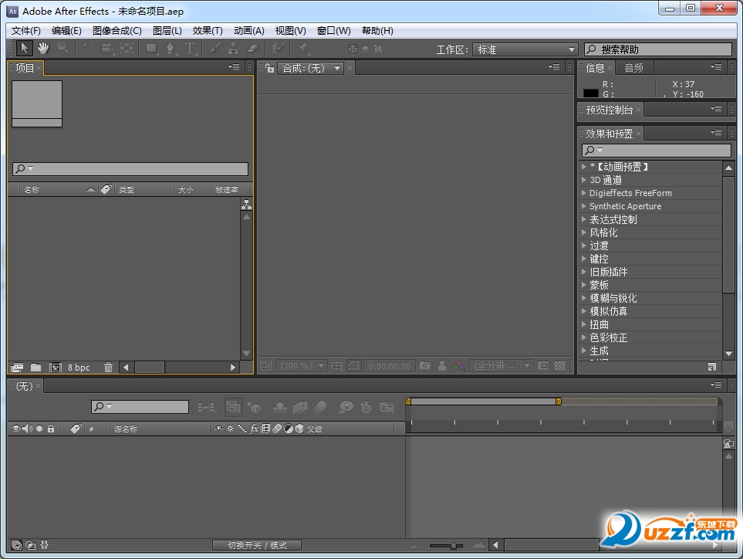The image size is (743, 559).
Task: Click the timeline zoom slider handle
Action: 453,546
